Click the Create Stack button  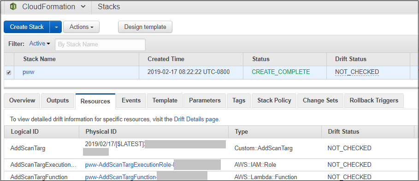click(27, 27)
